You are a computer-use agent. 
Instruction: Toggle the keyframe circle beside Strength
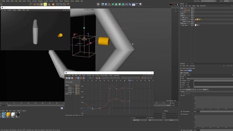click(x=181, y=81)
